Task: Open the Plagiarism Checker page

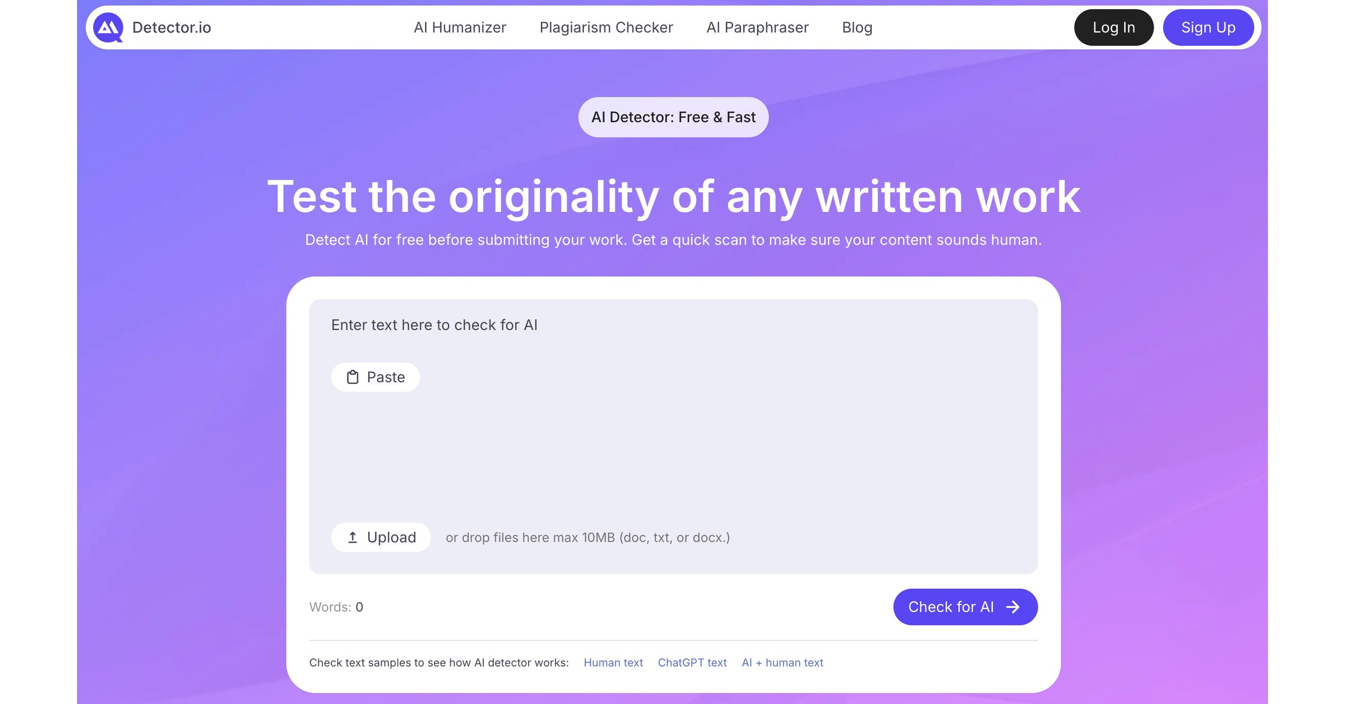Action: tap(606, 27)
